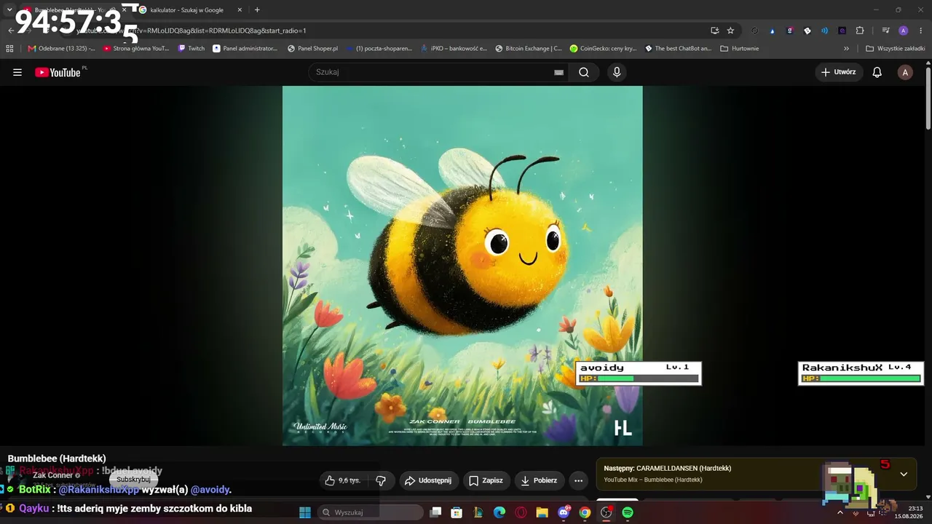Open the Strona główna YouTube bookmark
The width and height of the screenshot is (932, 524).
click(x=136, y=49)
